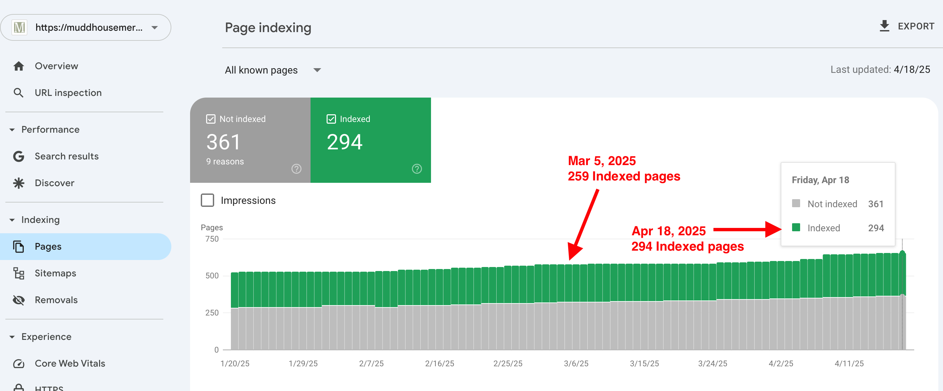Click the help icon on Not indexed card
This screenshot has width=943, height=391.
(296, 169)
